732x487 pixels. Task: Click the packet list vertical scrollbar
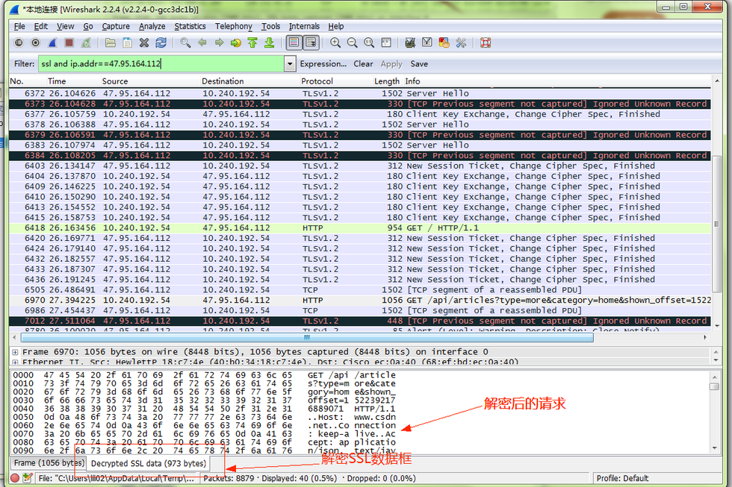tap(716, 224)
